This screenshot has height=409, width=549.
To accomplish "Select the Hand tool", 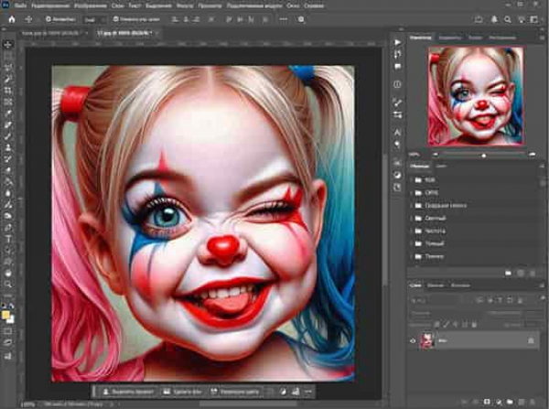I will coord(8,274).
